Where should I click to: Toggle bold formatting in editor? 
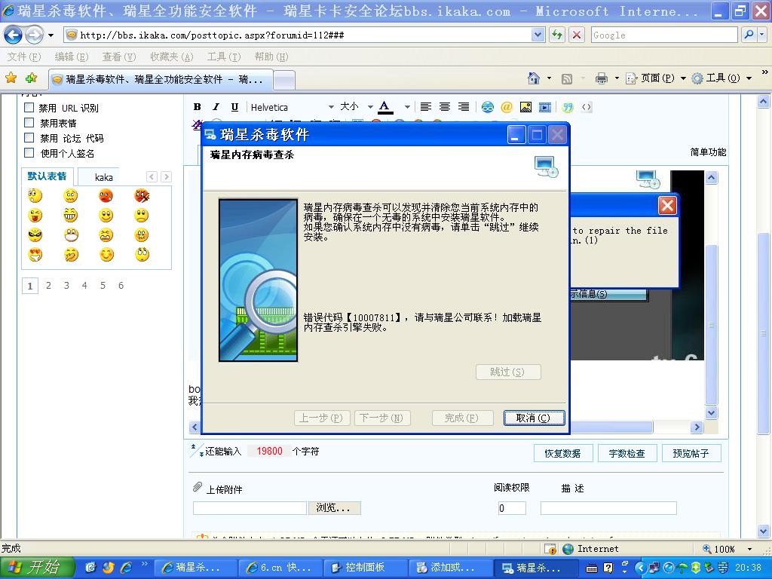click(x=198, y=107)
